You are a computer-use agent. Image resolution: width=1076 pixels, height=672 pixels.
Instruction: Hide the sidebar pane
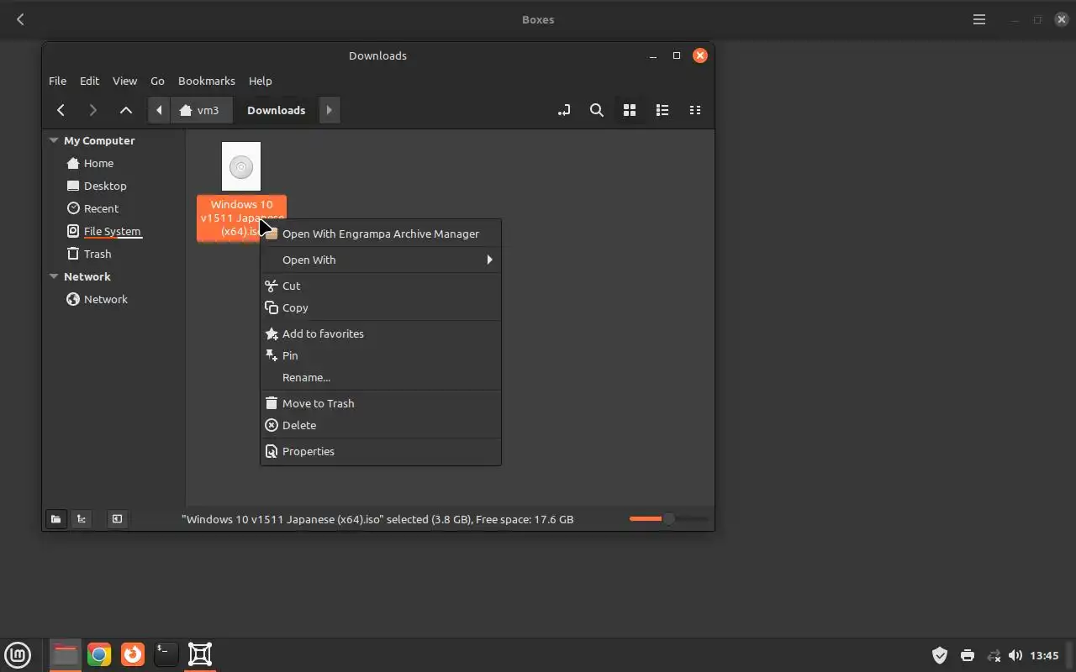[117, 519]
